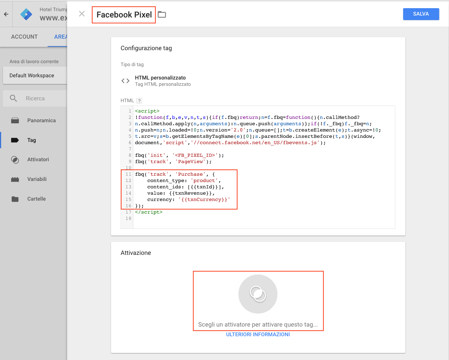The height and width of the screenshot is (360, 449).
Task: Click the search magnifier icon
Action: click(x=13, y=98)
